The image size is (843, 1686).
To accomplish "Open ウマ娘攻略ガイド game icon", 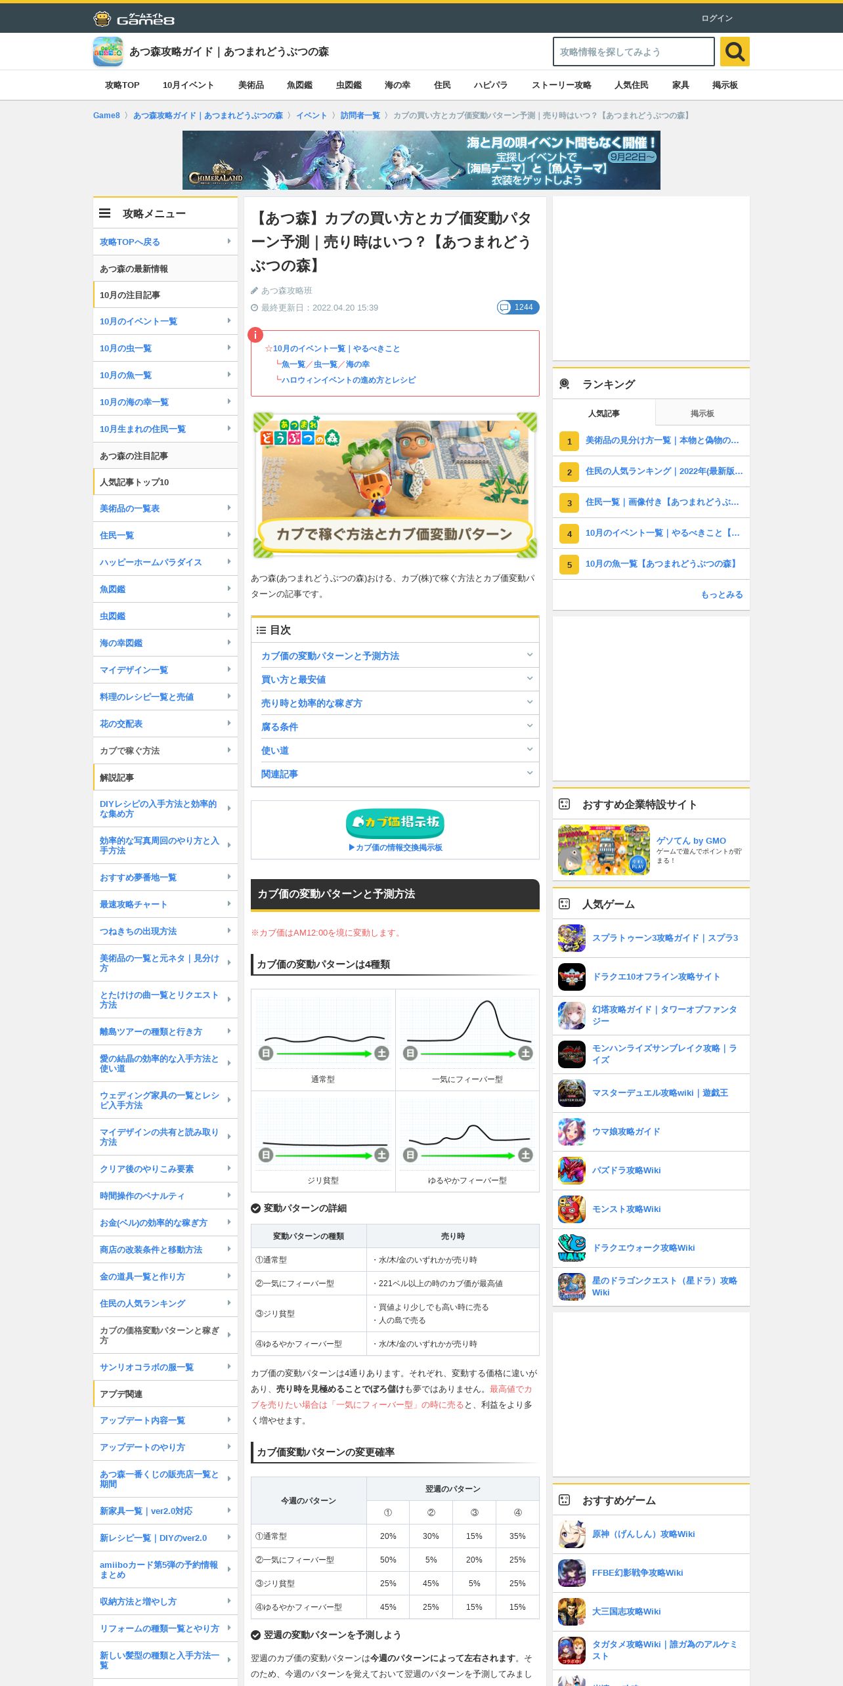I will point(572,1132).
